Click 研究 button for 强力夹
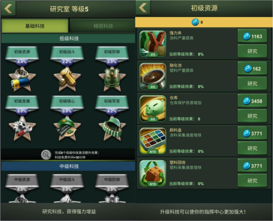 point(252,51)
